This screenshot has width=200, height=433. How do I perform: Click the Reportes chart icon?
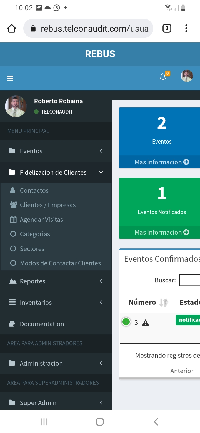12,281
